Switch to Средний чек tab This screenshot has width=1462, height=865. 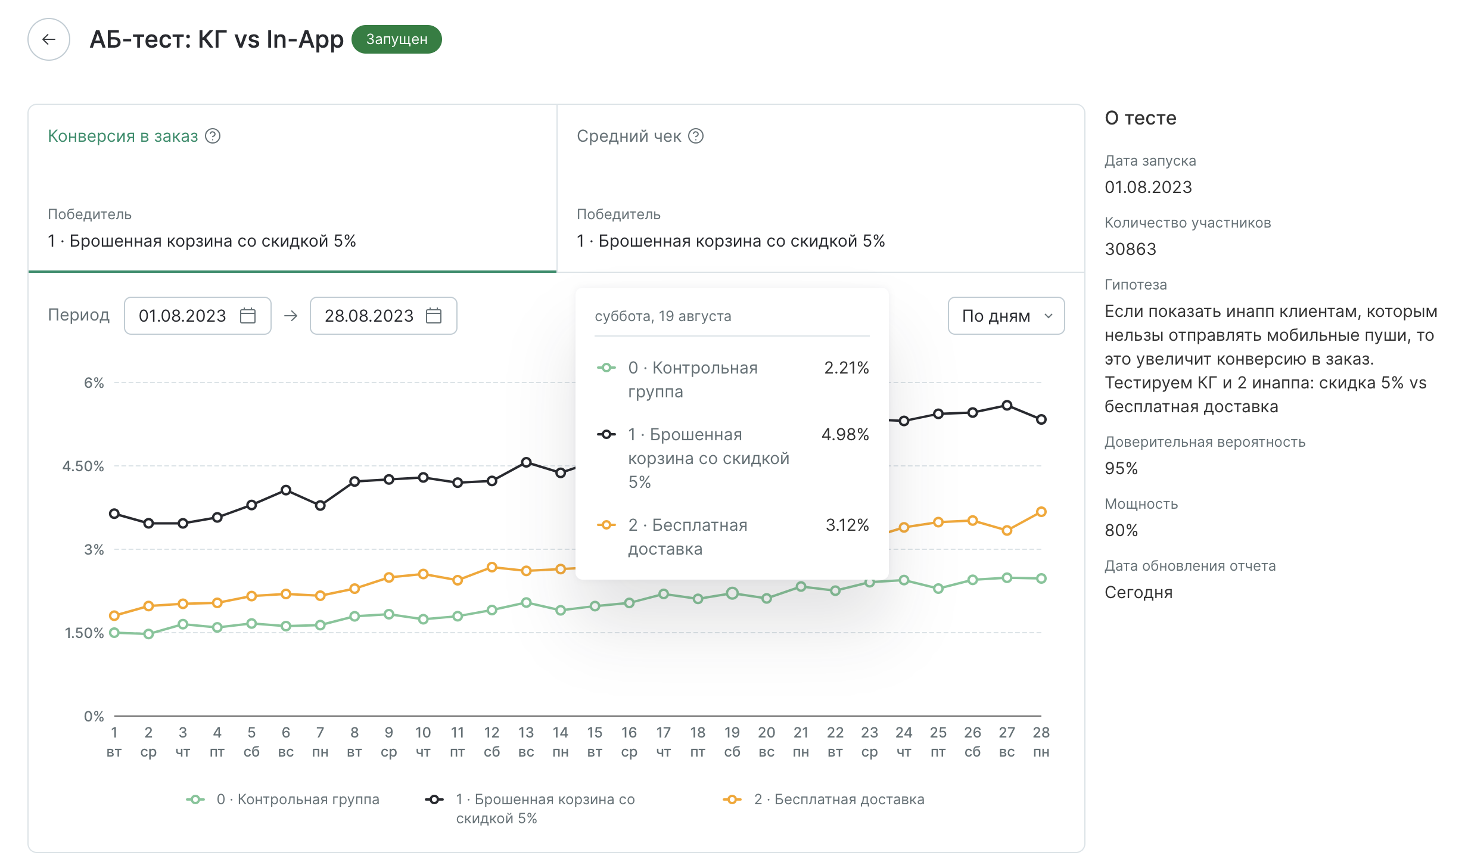tap(820, 188)
